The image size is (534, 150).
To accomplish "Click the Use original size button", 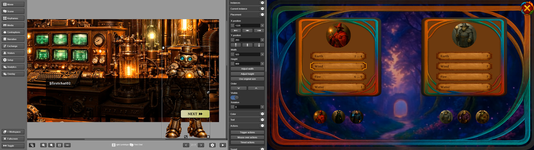I will [x=247, y=79].
